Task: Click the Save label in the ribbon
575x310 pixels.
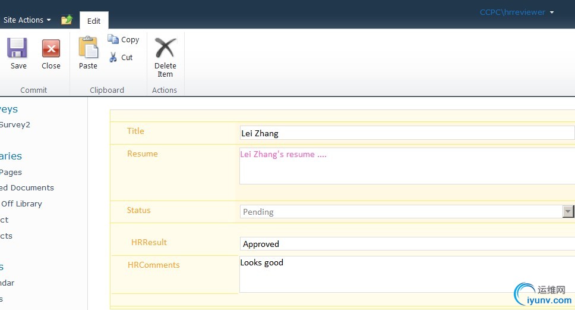Action: (18, 65)
